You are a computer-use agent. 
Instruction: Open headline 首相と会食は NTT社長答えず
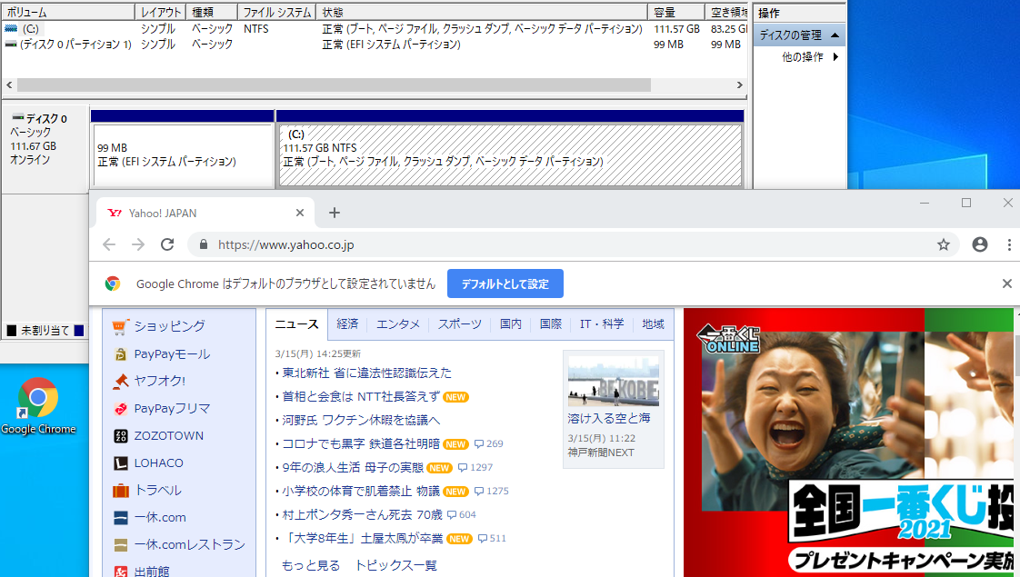tap(361, 396)
